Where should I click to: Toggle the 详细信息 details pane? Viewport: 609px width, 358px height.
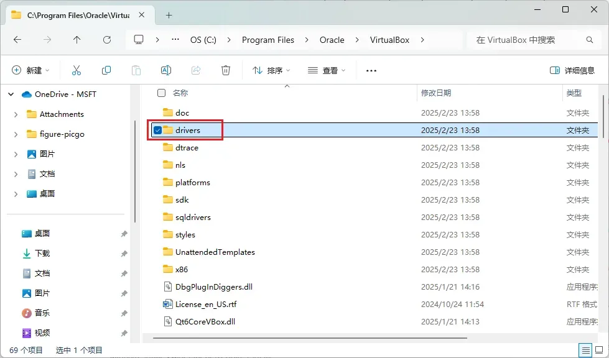pyautogui.click(x=572, y=71)
